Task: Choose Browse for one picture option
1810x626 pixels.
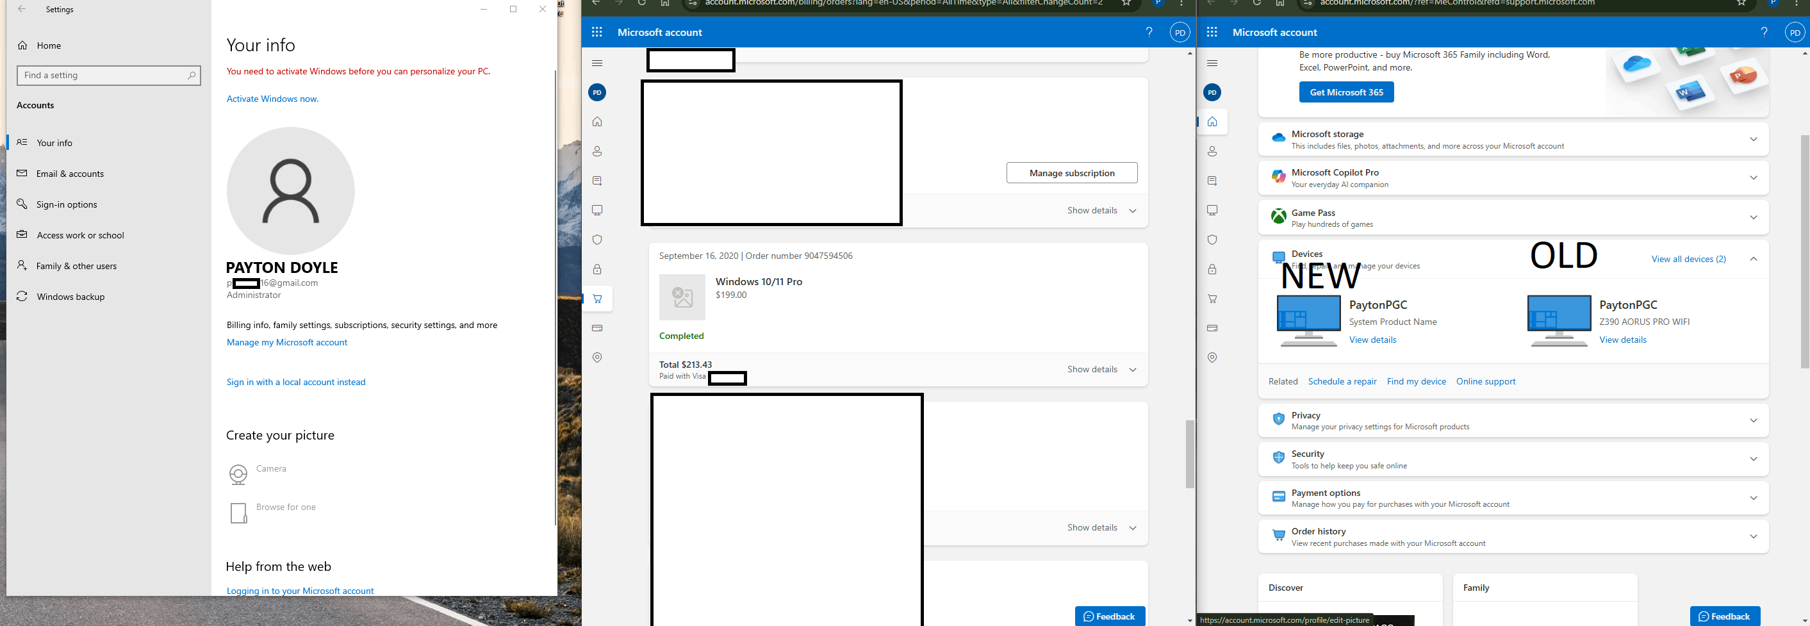Action: (273, 512)
